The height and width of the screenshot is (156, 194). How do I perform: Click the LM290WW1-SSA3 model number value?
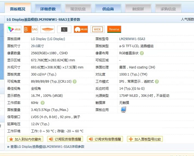pyautogui.click(x=132, y=39)
